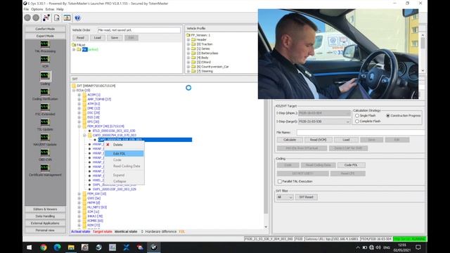Switch to Comfort Mode
450x253 pixels.
pos(45,29)
